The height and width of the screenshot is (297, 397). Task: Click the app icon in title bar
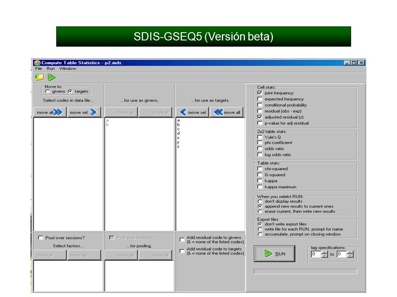pyautogui.click(x=37, y=63)
